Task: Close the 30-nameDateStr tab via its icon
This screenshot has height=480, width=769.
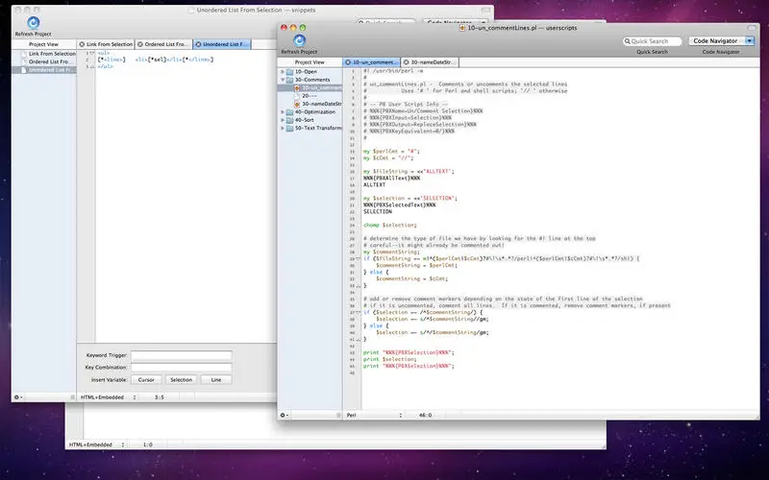Action: pos(405,61)
